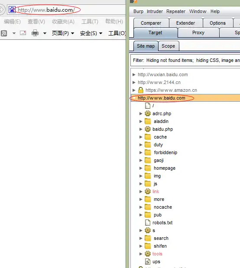Select the adrc.php gear icon item
This screenshot has height=268, width=240.
(148, 113)
